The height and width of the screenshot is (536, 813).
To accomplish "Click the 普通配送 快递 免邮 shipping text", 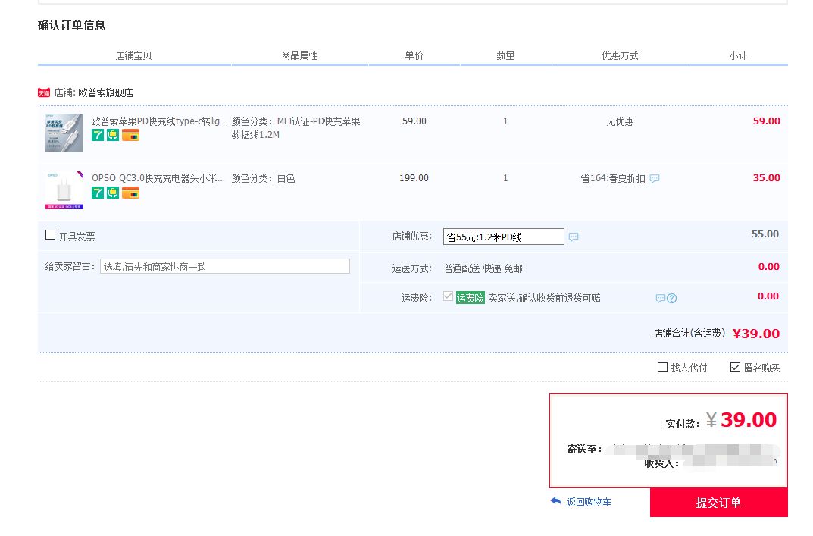I will tap(483, 268).
